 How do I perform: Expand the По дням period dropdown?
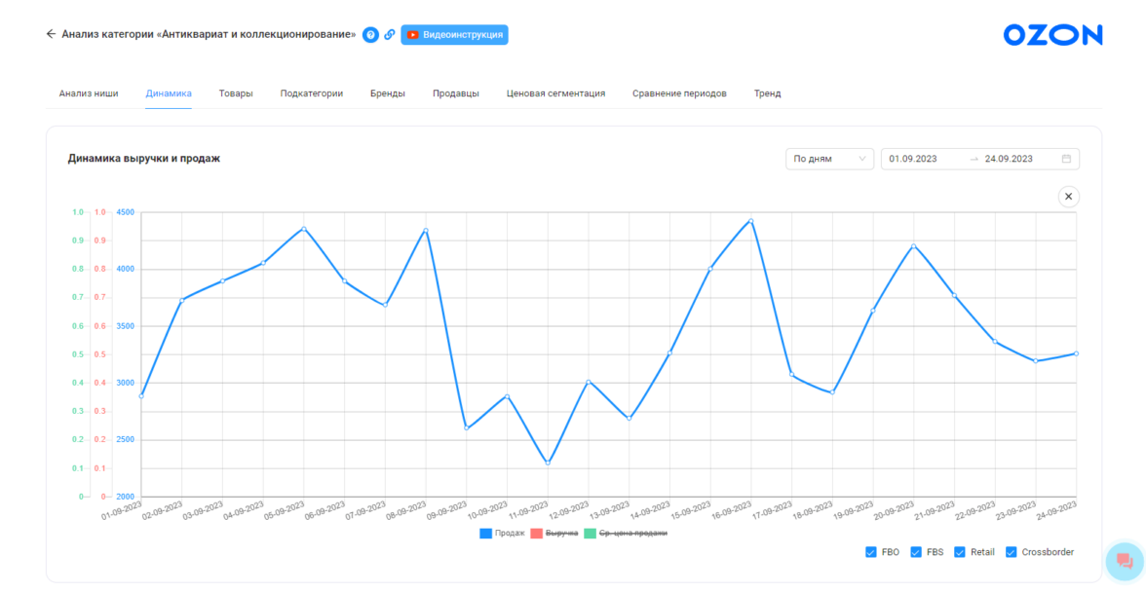point(829,159)
